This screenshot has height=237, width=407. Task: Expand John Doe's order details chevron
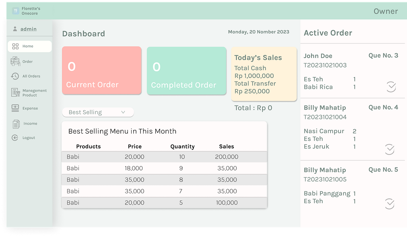coord(391,87)
